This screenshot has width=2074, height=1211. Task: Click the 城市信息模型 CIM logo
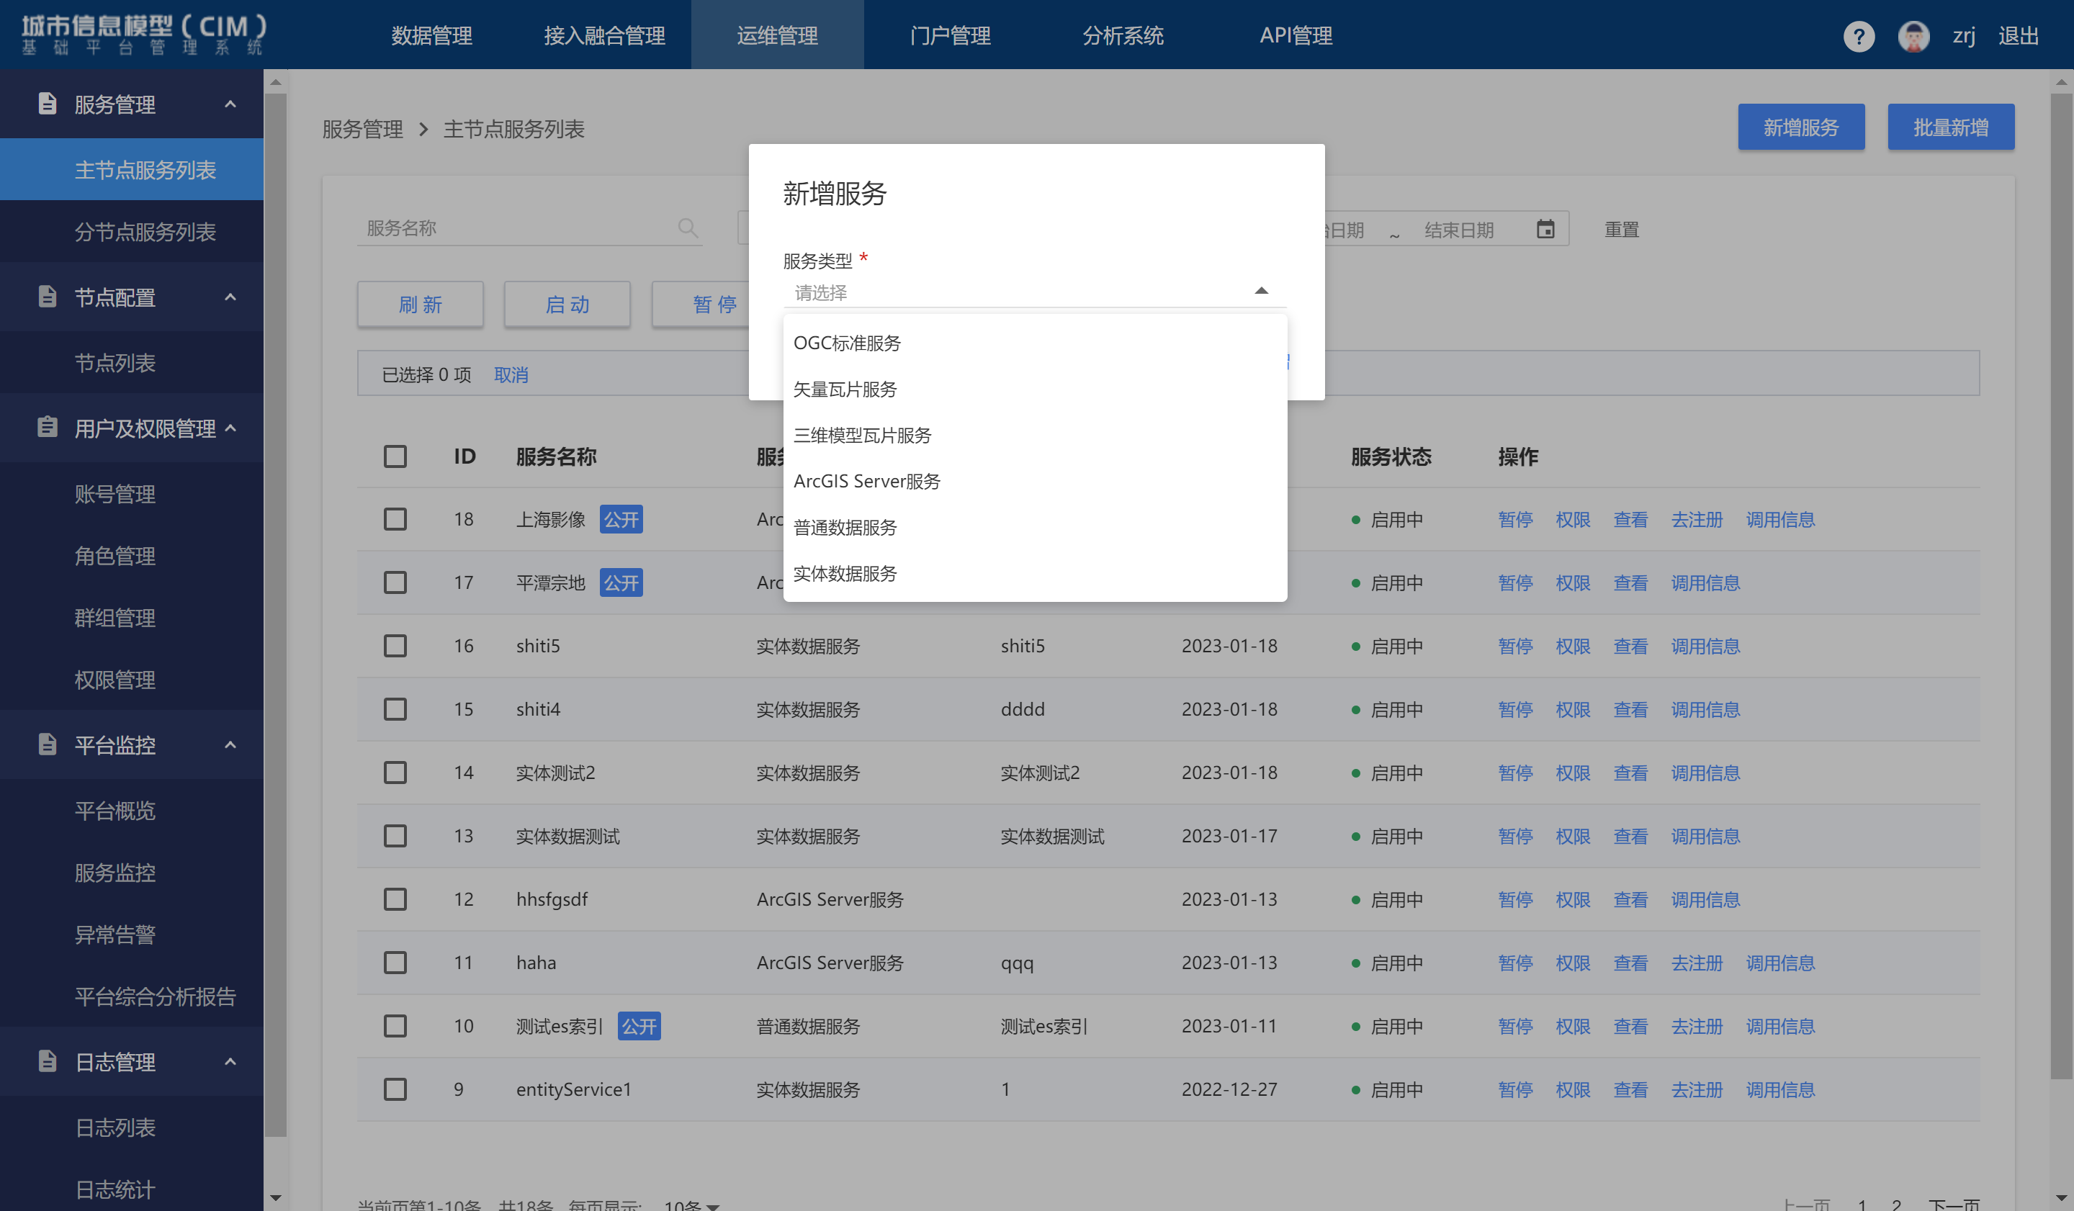144,35
